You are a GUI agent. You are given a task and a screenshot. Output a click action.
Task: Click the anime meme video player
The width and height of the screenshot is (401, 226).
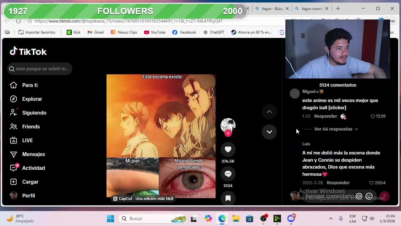161,136
